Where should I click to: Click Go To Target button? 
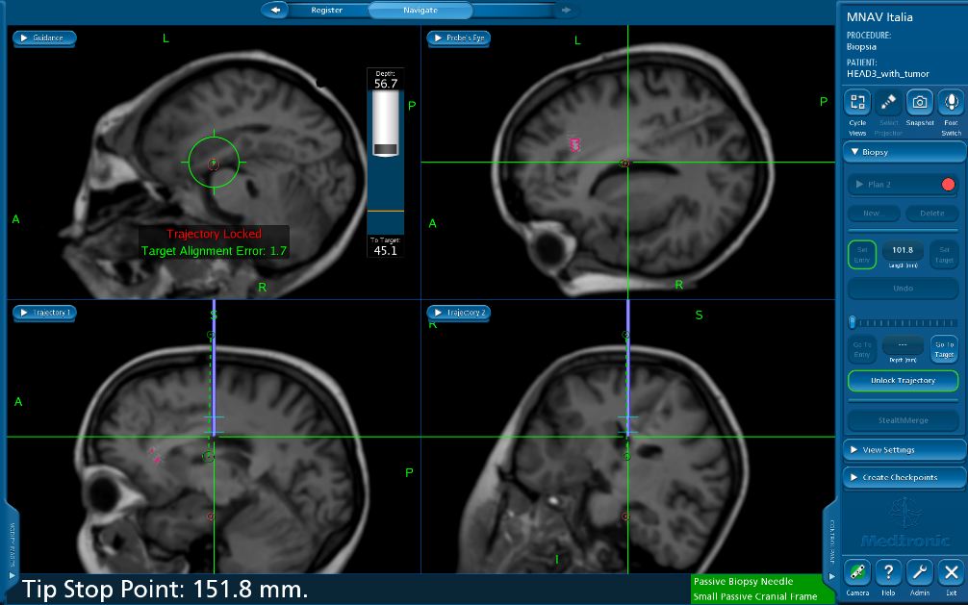click(x=944, y=349)
